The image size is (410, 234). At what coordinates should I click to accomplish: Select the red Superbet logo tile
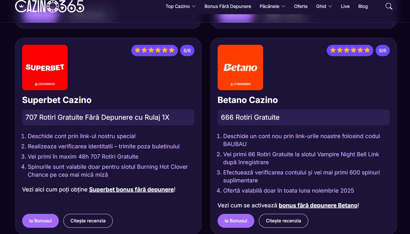tap(45, 67)
